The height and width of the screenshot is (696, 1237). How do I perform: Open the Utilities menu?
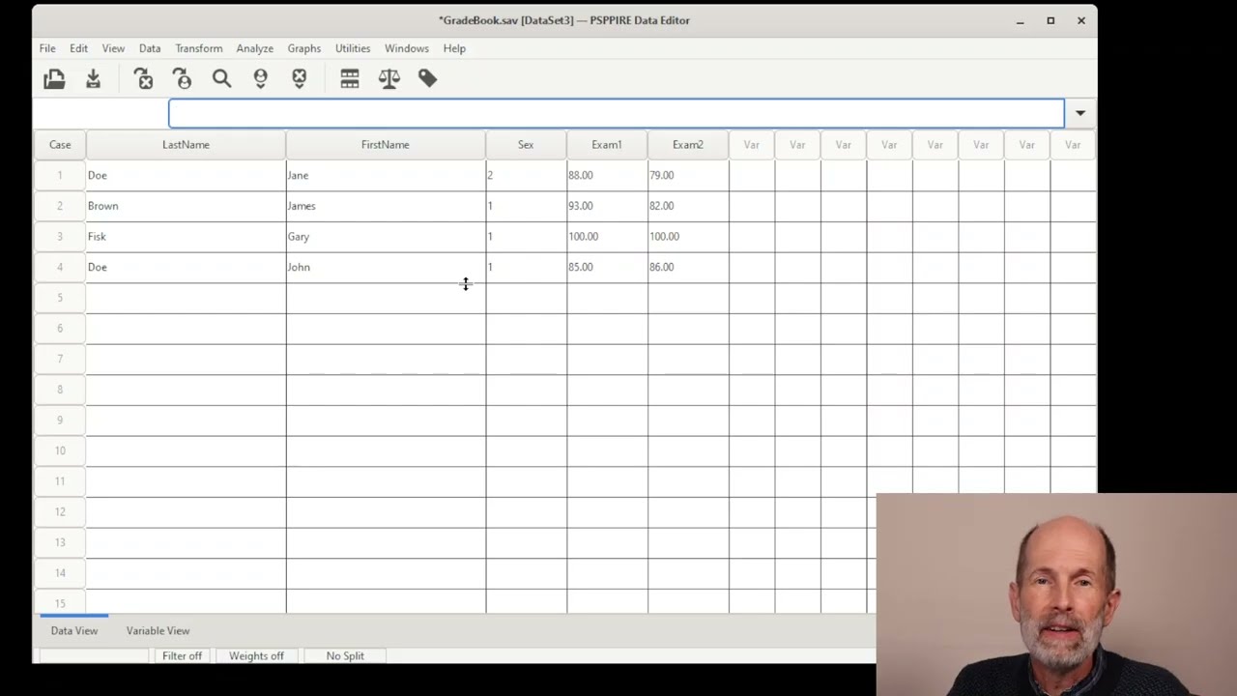353,48
